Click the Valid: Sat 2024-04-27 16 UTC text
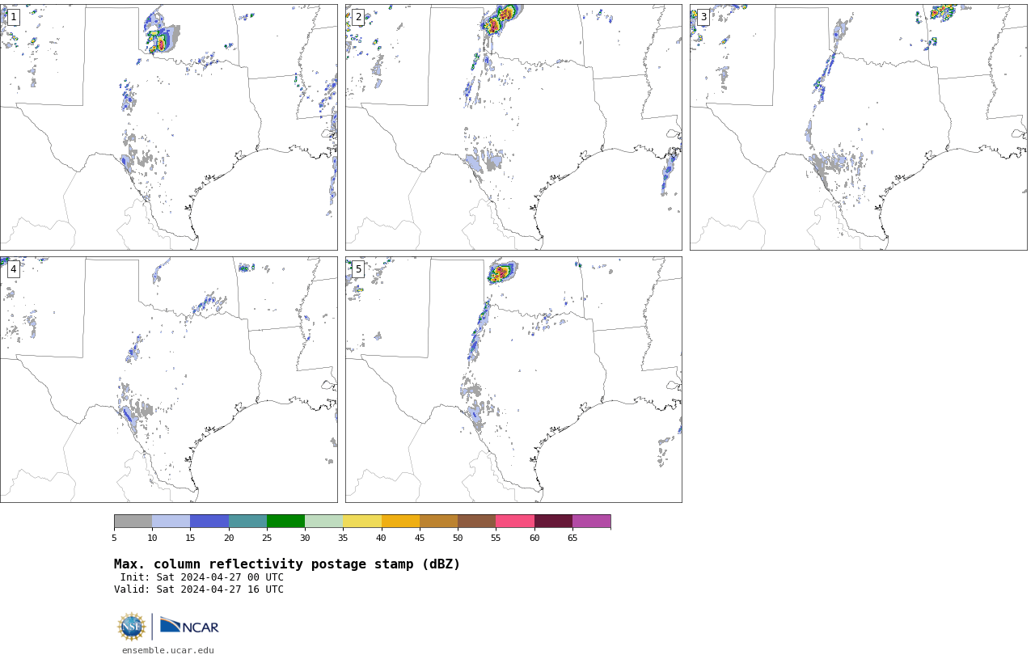 point(199,589)
